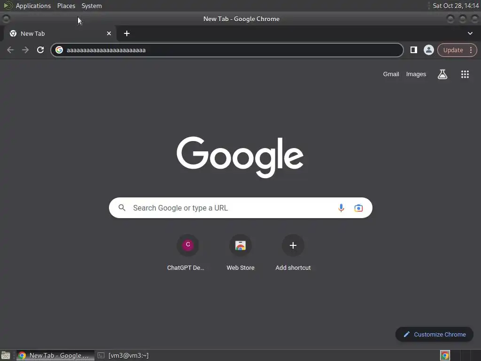Search by image with the Lens camera
Image resolution: width=481 pixels, height=361 pixels.
click(358, 208)
